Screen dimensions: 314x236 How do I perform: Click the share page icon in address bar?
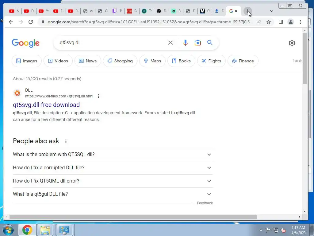(x=259, y=22)
